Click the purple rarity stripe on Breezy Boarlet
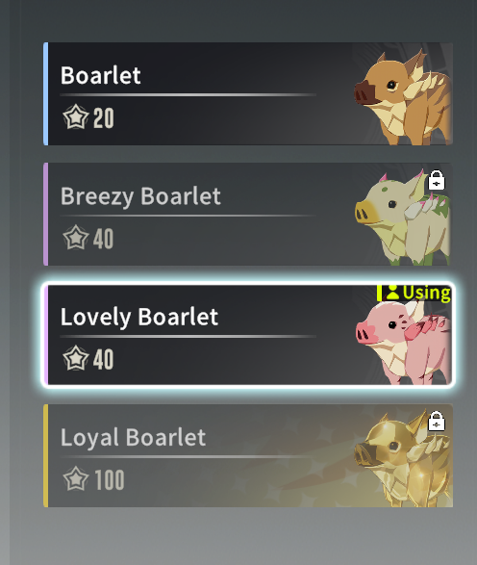The width and height of the screenshot is (477, 565). point(46,214)
